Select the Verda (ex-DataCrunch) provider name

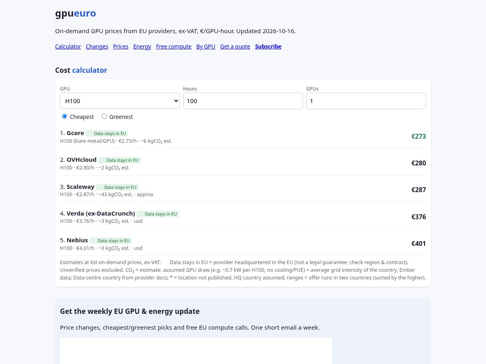[x=101, y=214]
